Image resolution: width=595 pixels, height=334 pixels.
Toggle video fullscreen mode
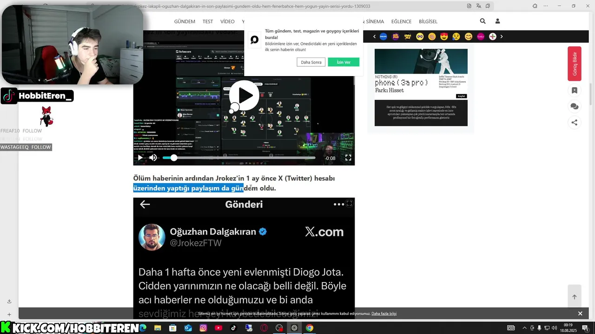click(348, 158)
